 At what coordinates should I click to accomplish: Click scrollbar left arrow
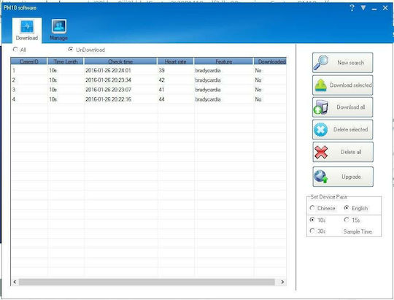(15, 282)
